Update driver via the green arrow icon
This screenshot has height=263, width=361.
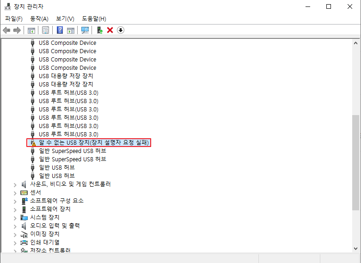pyautogui.click(x=100, y=30)
